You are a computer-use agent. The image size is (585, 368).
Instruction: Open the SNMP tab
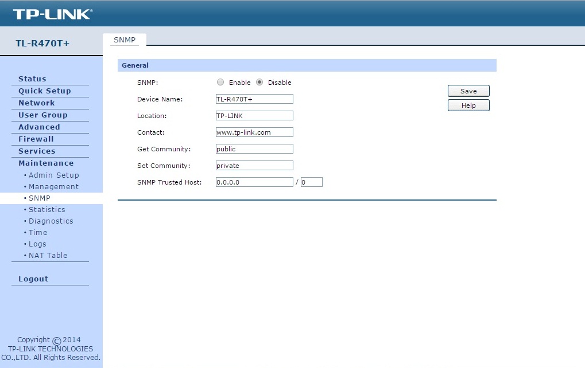(x=125, y=40)
